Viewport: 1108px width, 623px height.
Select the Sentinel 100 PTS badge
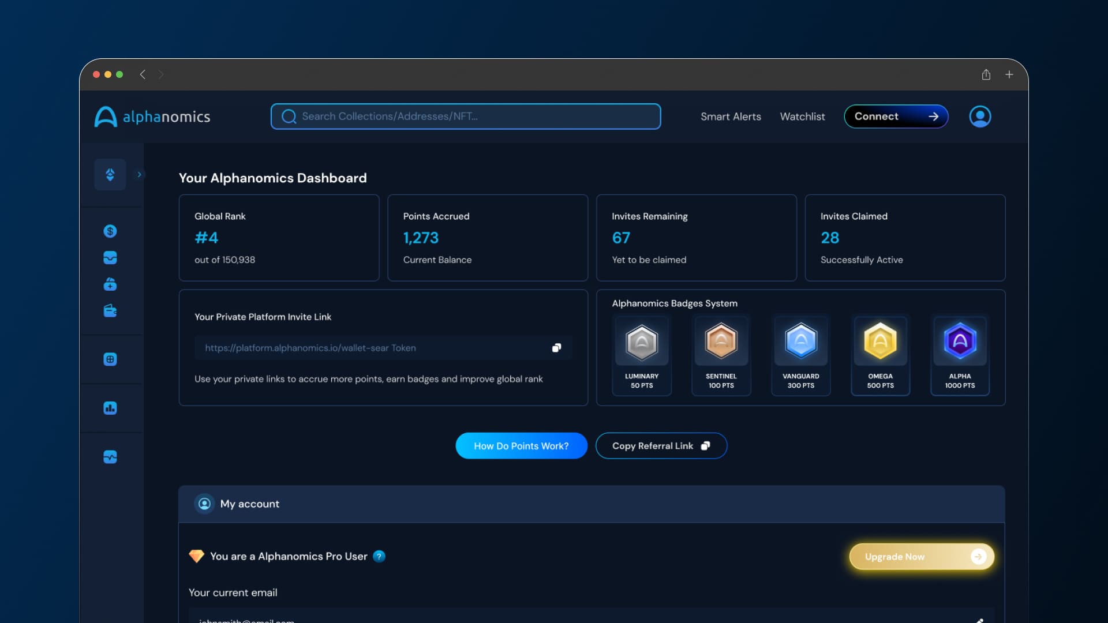721,355
